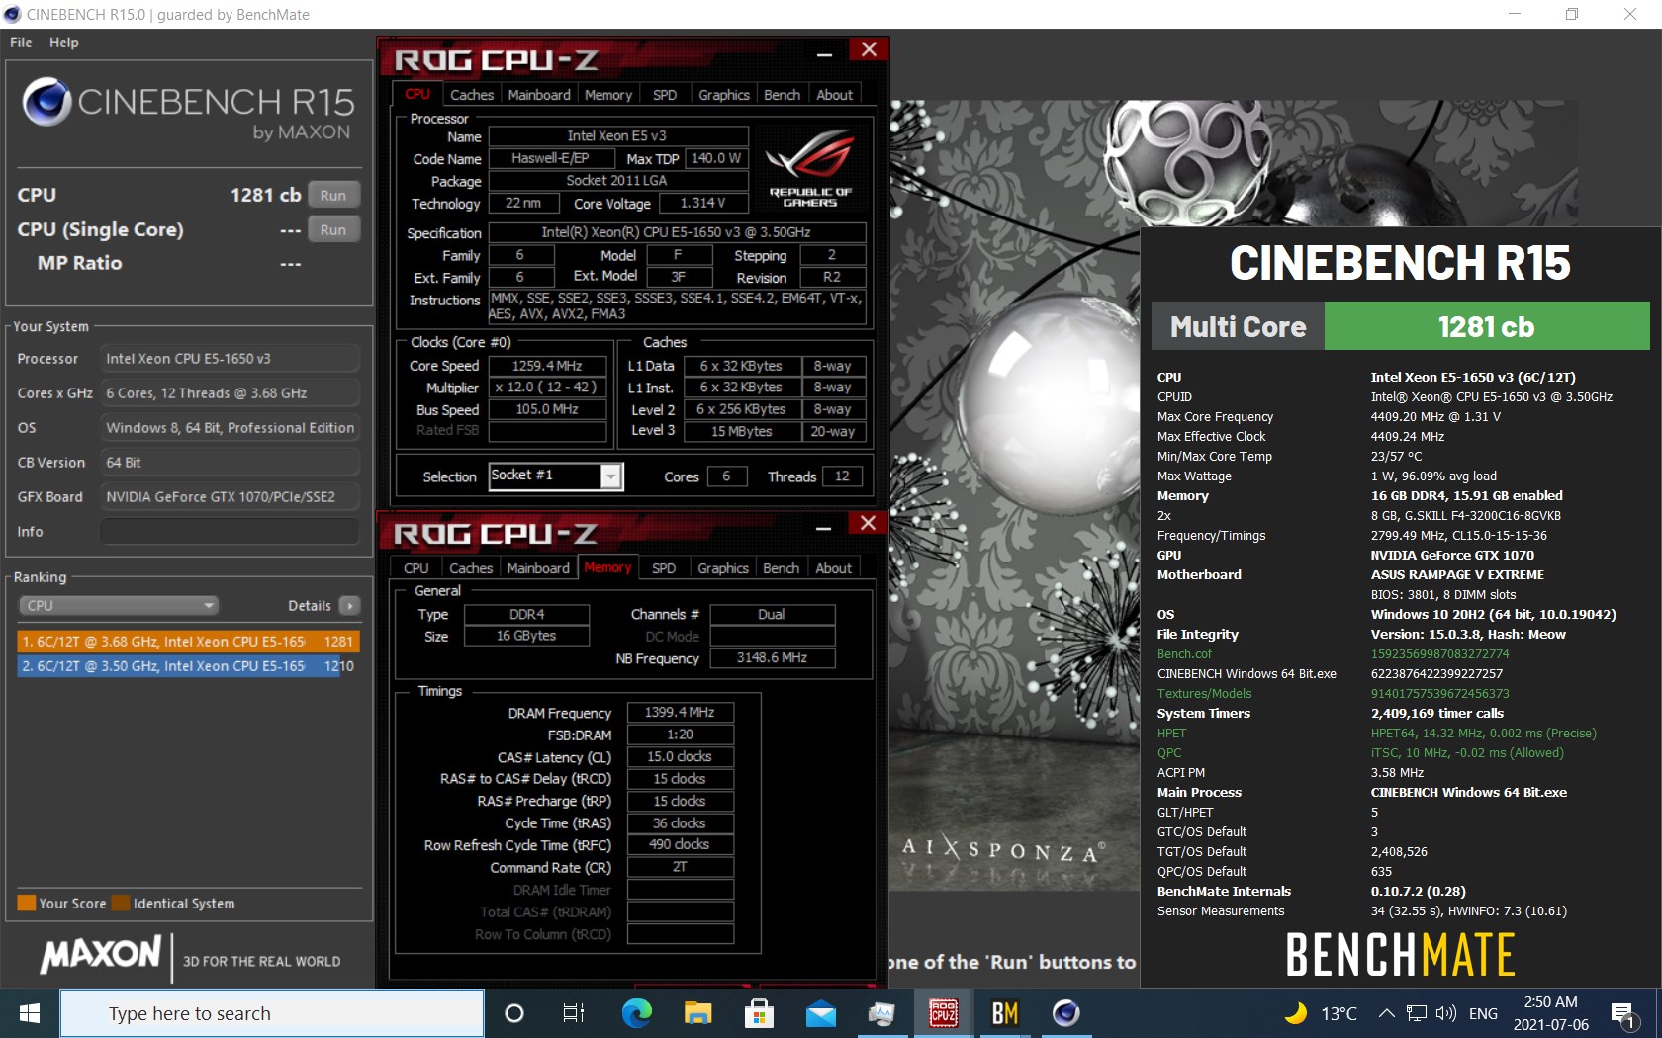Image resolution: width=1662 pixels, height=1038 pixels.
Task: Switch to SPD tab in upper CPU-Z
Action: tap(665, 95)
